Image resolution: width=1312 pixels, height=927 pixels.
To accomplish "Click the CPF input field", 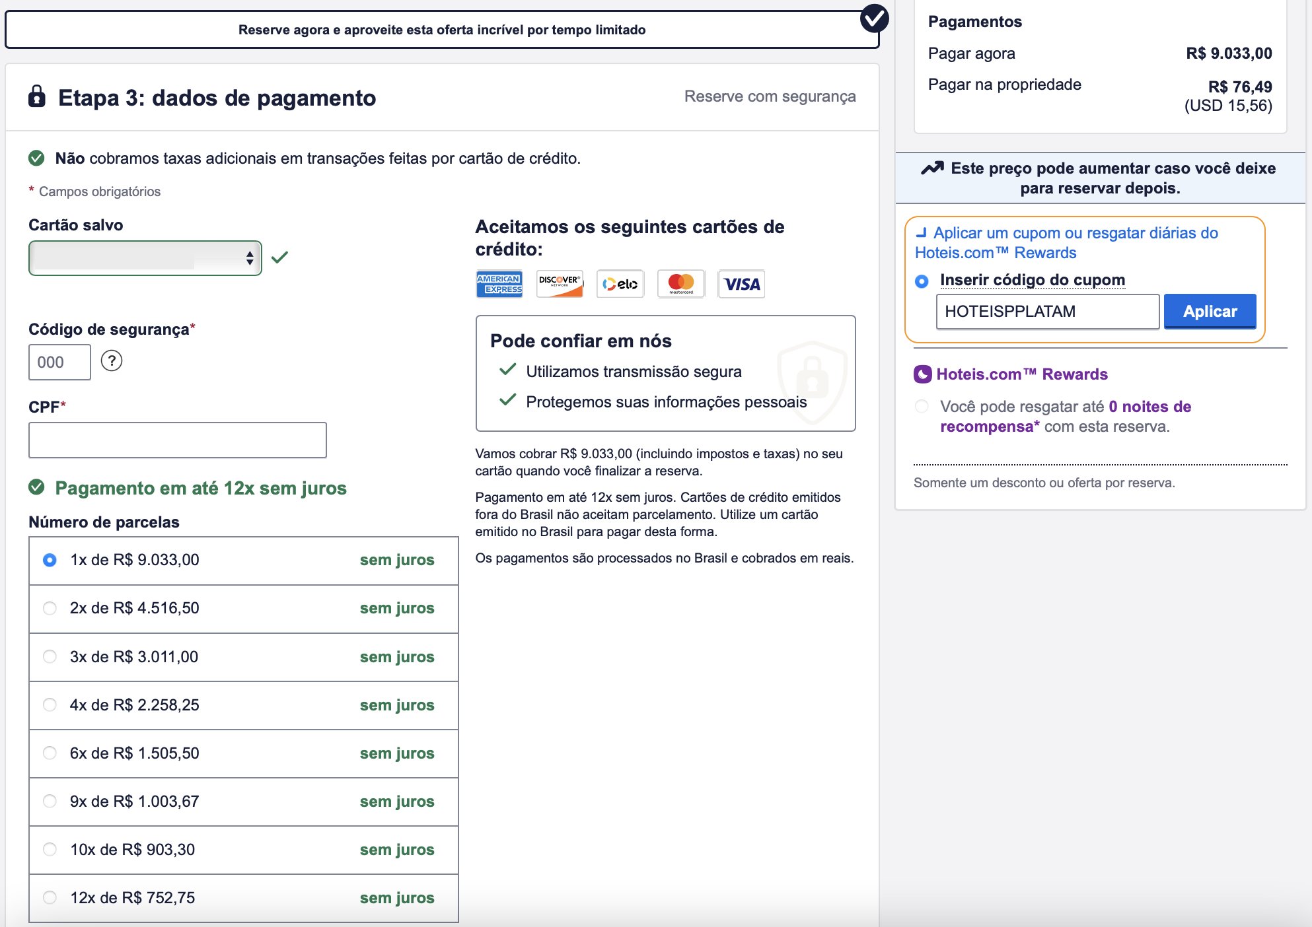I will click(178, 440).
